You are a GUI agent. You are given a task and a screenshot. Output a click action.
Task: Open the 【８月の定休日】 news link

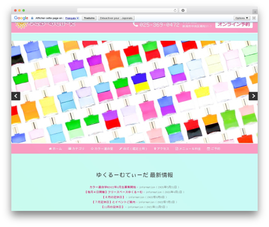point(113,197)
